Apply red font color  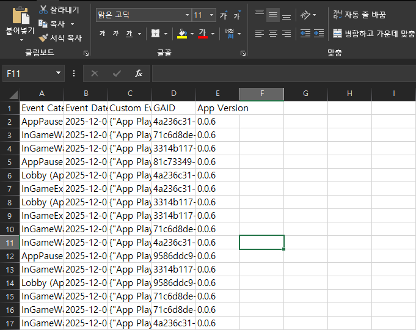pos(203,34)
